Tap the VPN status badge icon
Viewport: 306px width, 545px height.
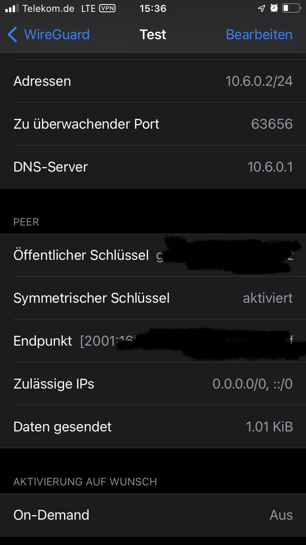pos(107,8)
